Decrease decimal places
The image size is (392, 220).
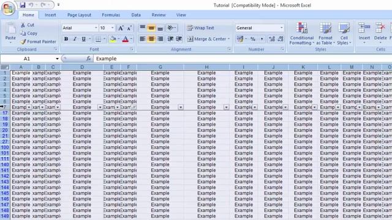click(x=281, y=39)
